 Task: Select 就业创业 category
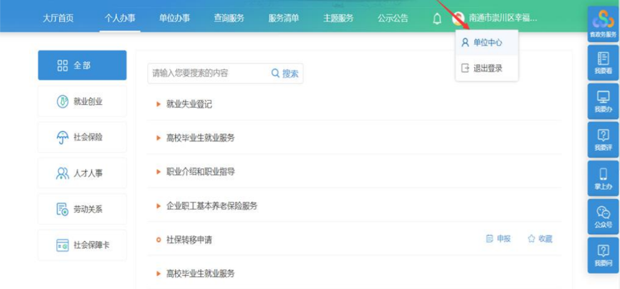click(82, 102)
